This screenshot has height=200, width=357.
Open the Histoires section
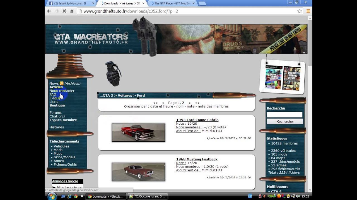pos(57,127)
